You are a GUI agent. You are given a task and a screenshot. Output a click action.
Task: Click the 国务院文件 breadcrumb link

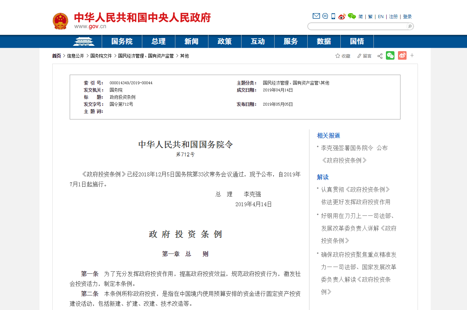101,56
